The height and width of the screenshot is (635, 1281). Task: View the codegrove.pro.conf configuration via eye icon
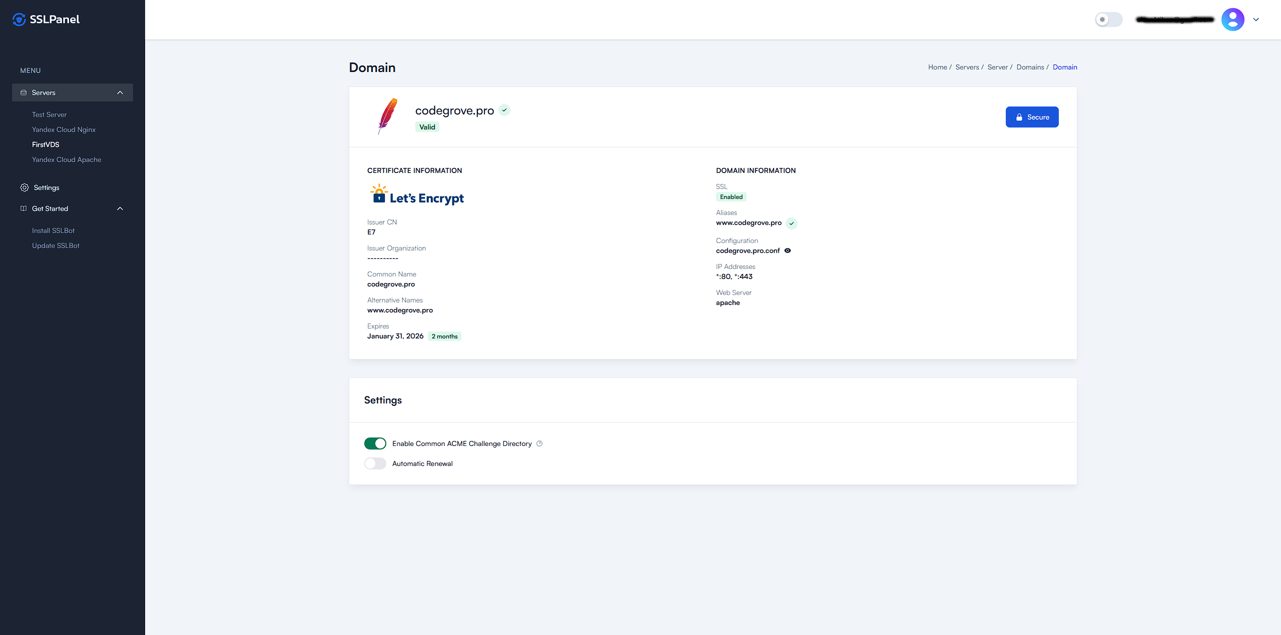[x=788, y=250]
